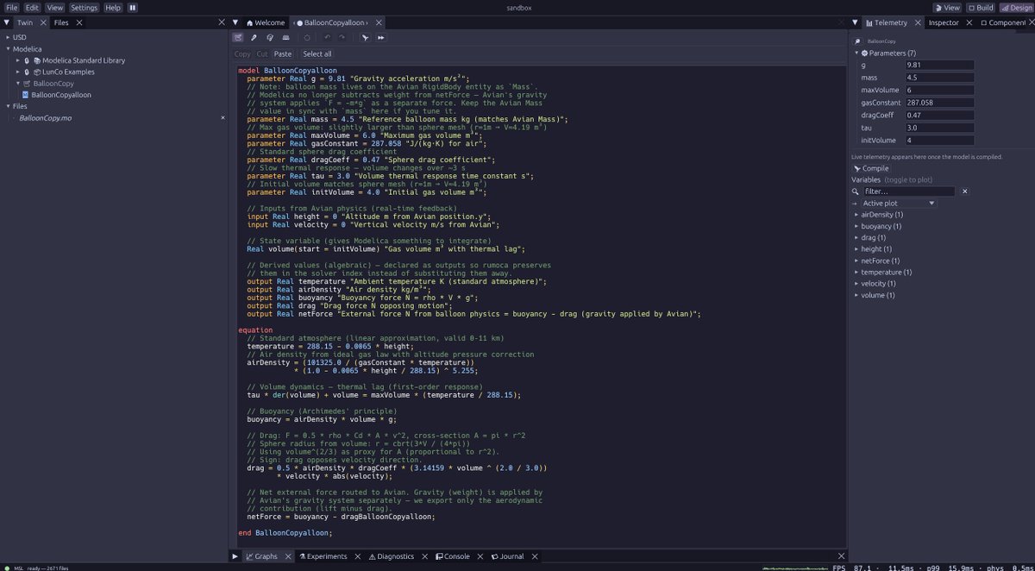Toggle velocity variable for plotting
This screenshot has width=1035, height=571.
878,283
